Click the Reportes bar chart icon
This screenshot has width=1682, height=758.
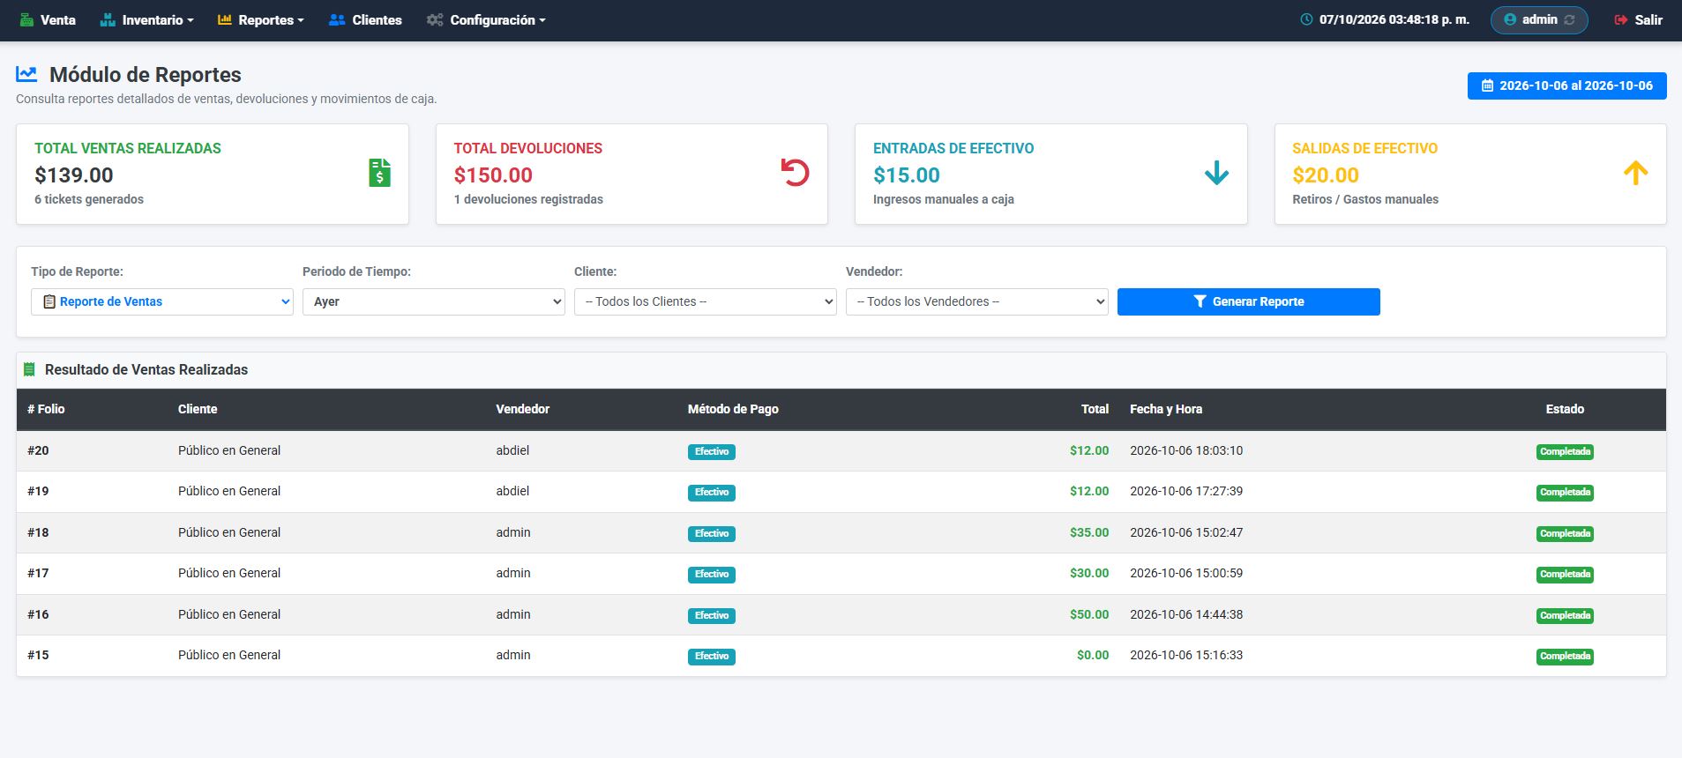tap(224, 20)
